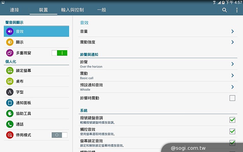This screenshot has width=243, height=152.
Task: Tap the purple speaker 音效 icon
Action: point(10,32)
